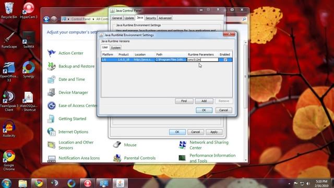The image size is (334, 188).
Task: Click the volume speaker icon in system tray
Action: point(308,183)
